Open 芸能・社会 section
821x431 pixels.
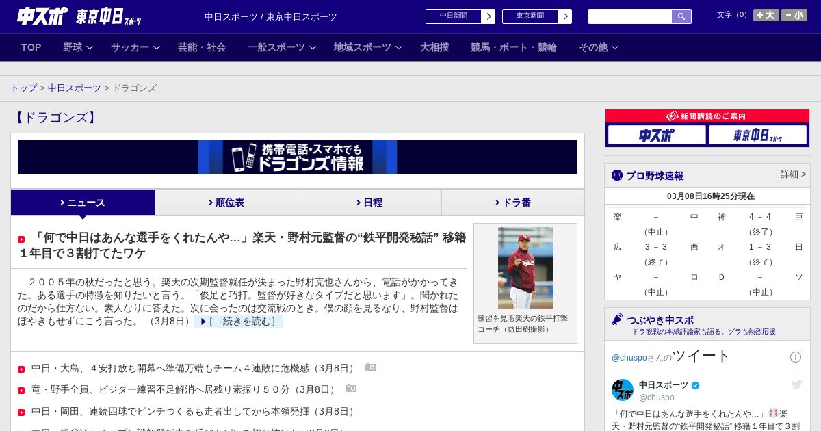coord(202,47)
